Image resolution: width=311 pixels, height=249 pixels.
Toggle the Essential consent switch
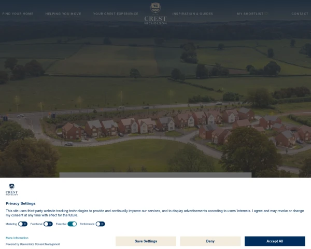click(72, 224)
